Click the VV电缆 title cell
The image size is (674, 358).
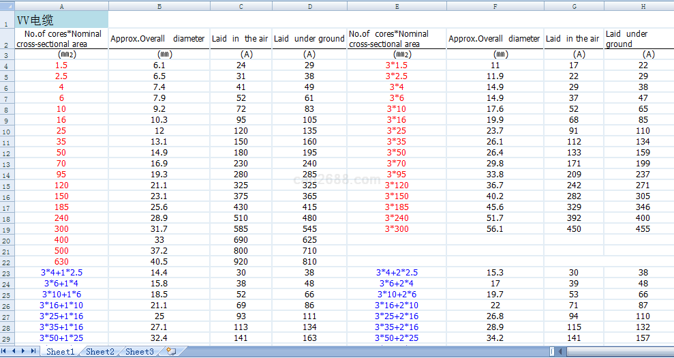coord(61,20)
